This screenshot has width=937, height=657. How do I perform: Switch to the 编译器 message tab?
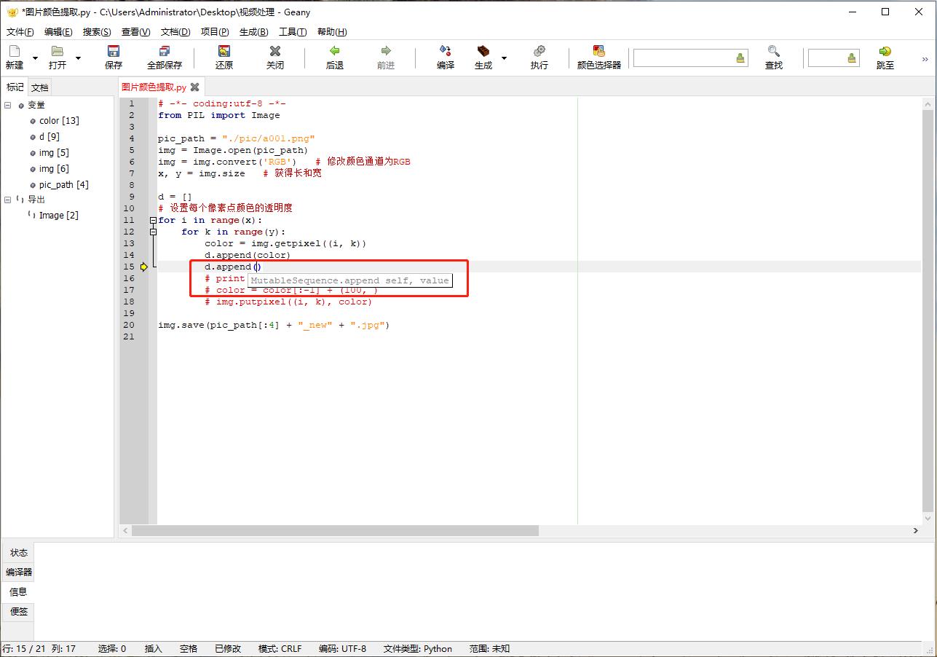coord(19,573)
